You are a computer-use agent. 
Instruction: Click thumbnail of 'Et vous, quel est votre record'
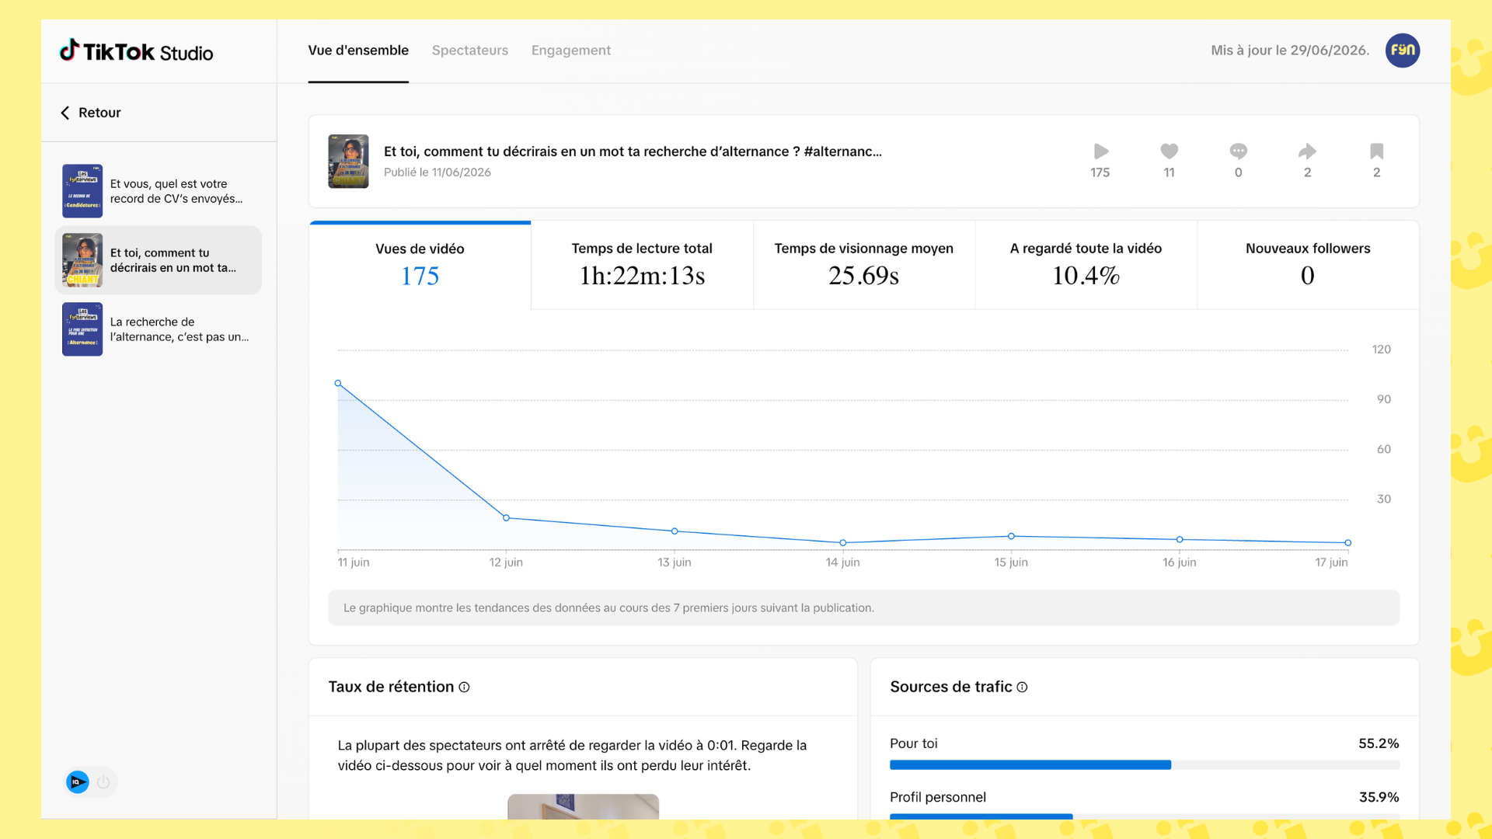pyautogui.click(x=82, y=191)
